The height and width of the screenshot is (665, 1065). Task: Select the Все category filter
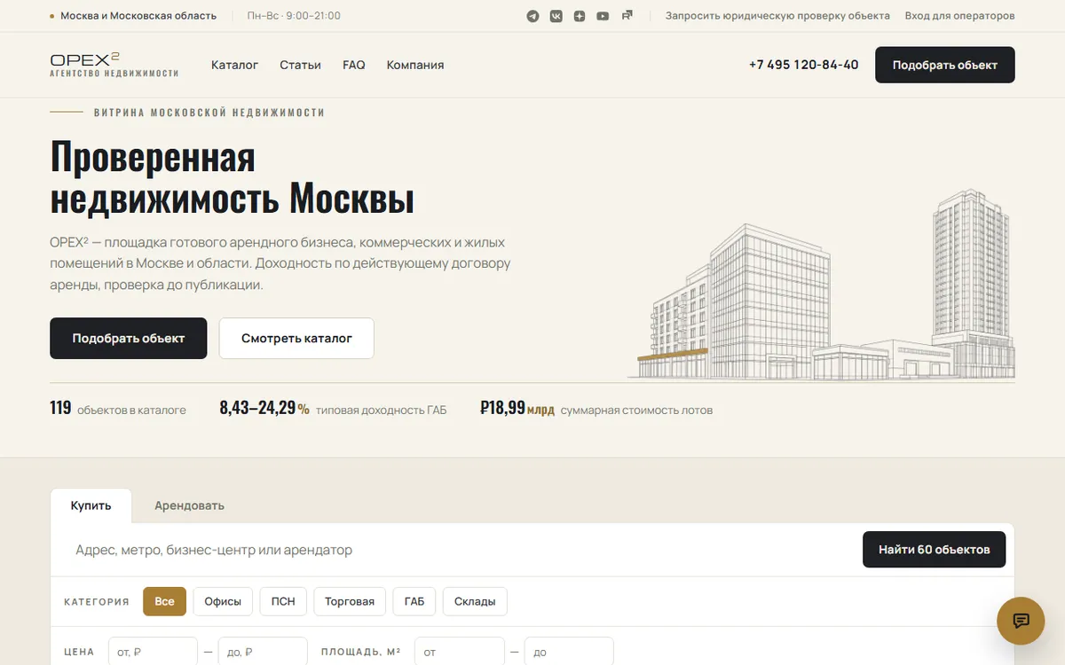(x=164, y=601)
